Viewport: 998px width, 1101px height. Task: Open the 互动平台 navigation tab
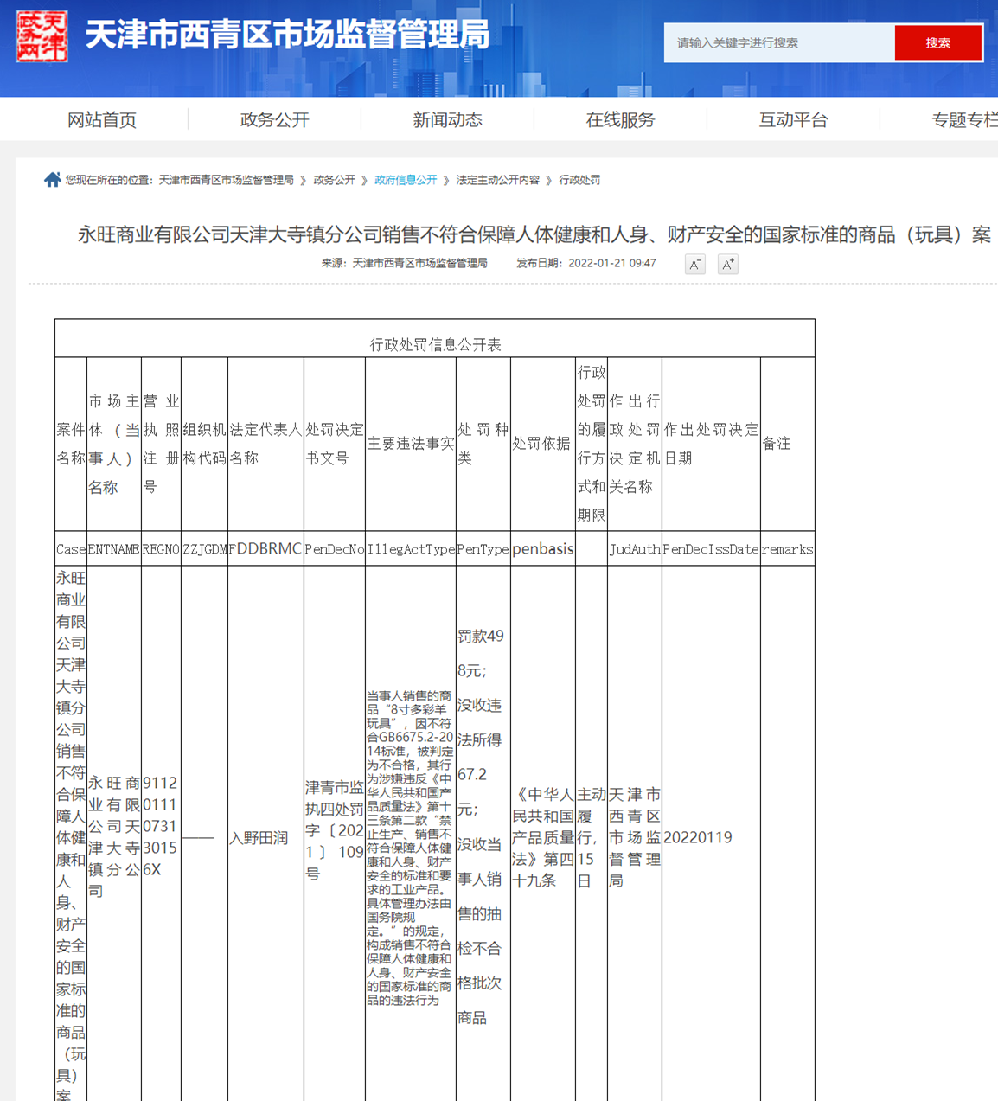[x=794, y=119]
